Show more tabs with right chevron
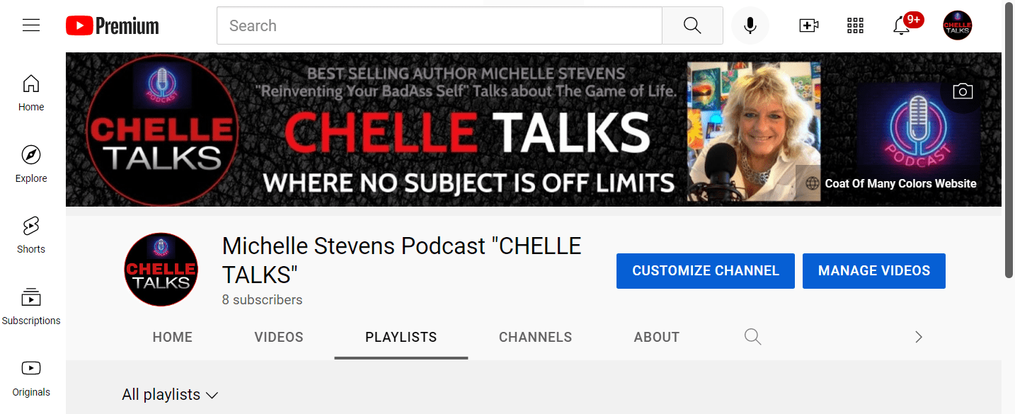This screenshot has width=1015, height=414. [x=919, y=337]
